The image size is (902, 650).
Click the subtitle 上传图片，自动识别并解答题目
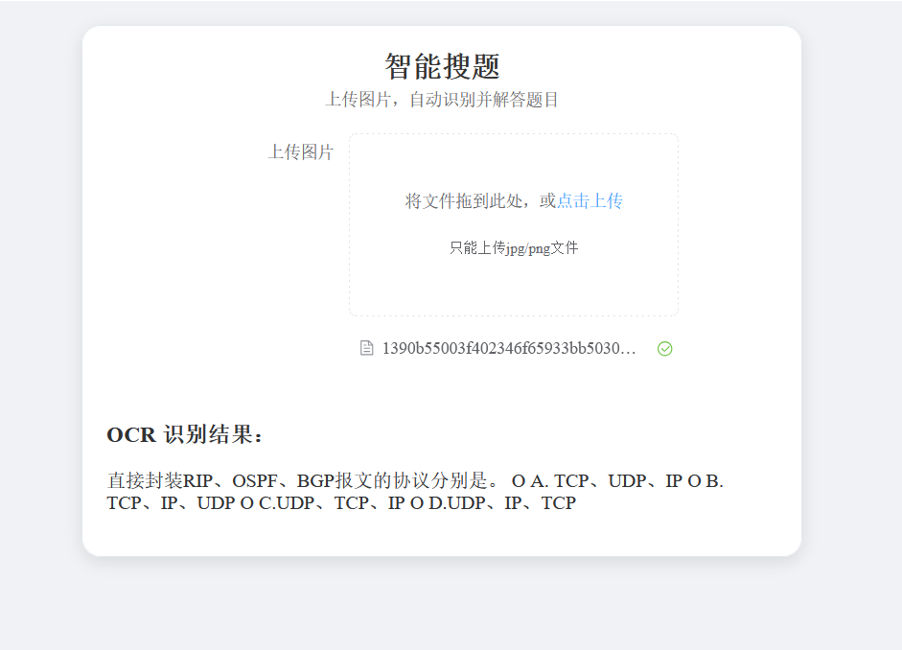click(x=441, y=98)
